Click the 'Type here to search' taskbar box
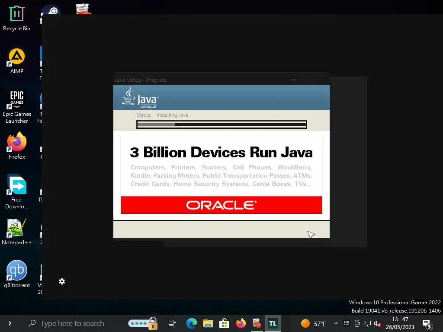443x332 pixels. coord(72,323)
